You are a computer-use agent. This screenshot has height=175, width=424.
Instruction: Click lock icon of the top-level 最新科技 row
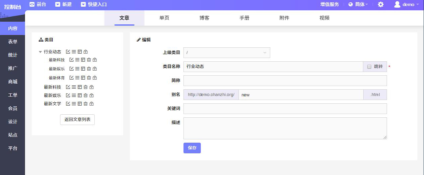[x=91, y=87]
